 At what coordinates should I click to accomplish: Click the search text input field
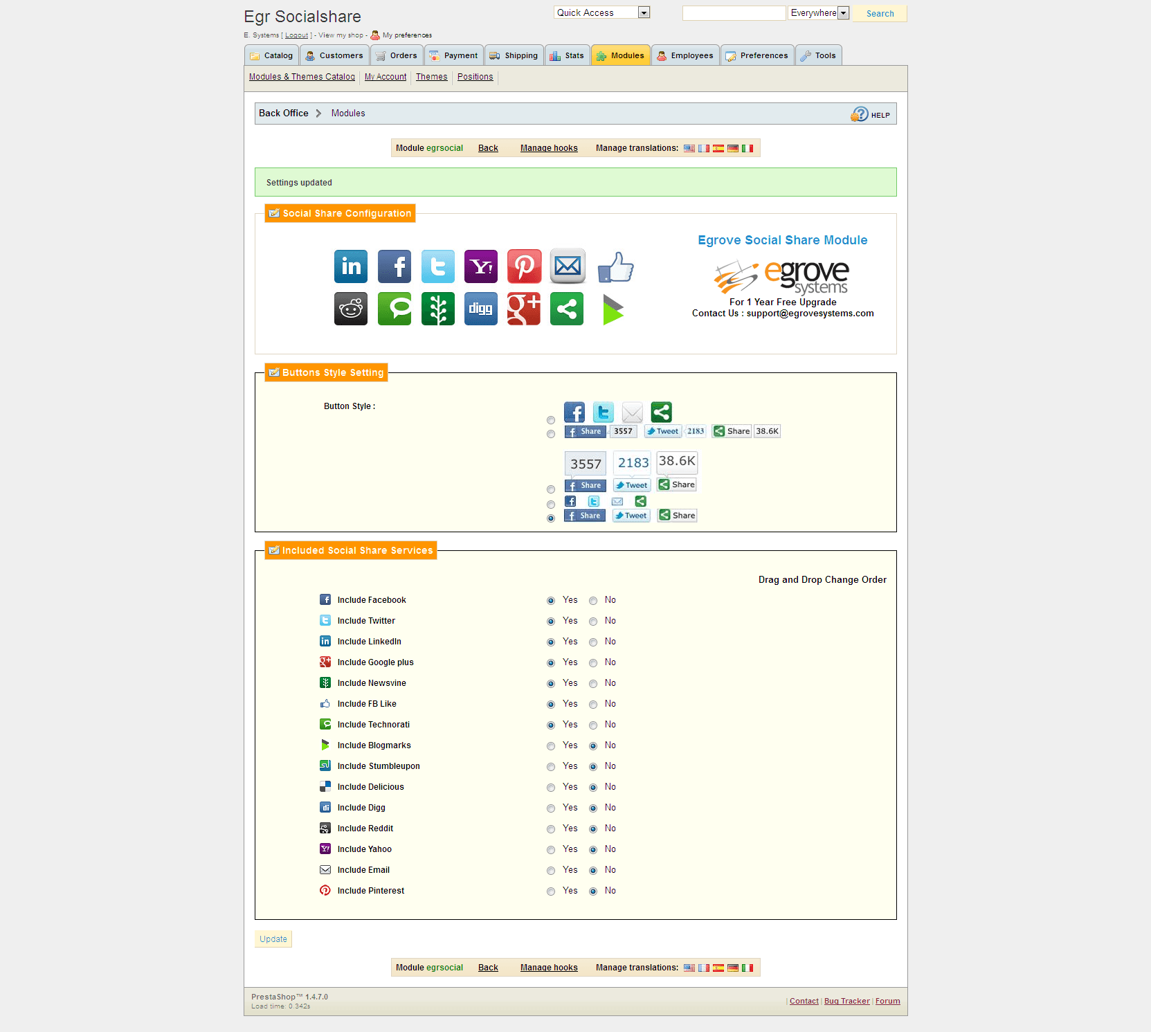734,13
